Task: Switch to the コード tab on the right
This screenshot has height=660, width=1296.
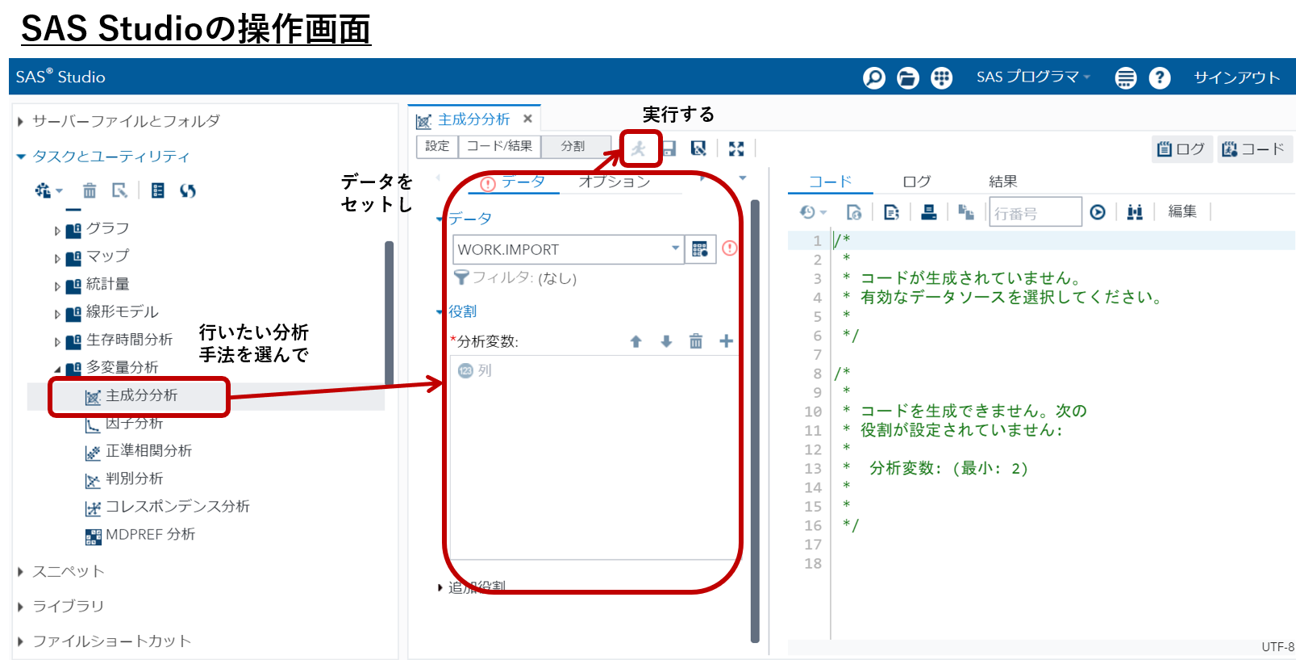Action: tap(831, 182)
